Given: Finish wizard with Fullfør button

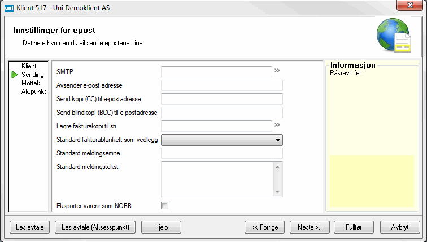Looking at the screenshot, I should pos(352,227).
